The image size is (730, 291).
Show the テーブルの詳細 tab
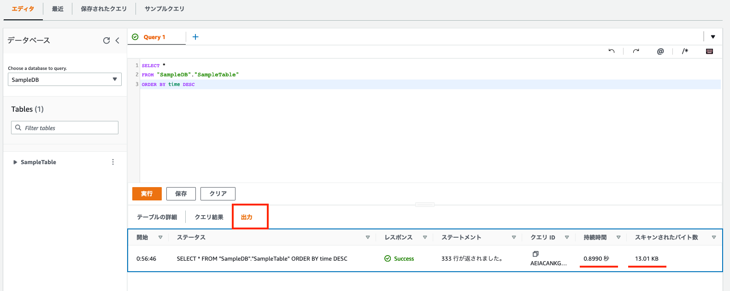pyautogui.click(x=157, y=217)
